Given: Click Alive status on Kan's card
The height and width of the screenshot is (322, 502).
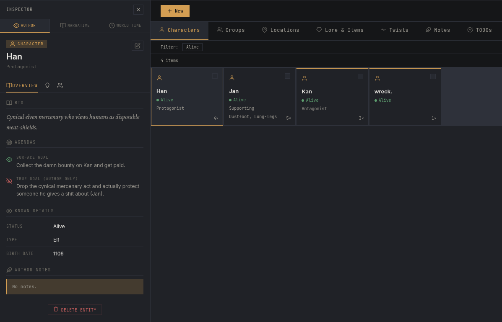Looking at the screenshot, I should [x=310, y=100].
